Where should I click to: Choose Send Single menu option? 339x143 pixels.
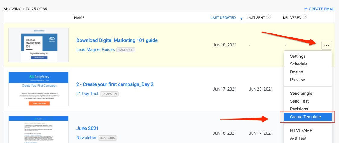tap(301, 93)
